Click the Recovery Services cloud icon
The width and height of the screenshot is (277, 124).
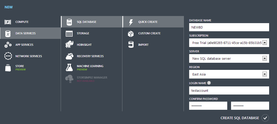(x=69, y=56)
